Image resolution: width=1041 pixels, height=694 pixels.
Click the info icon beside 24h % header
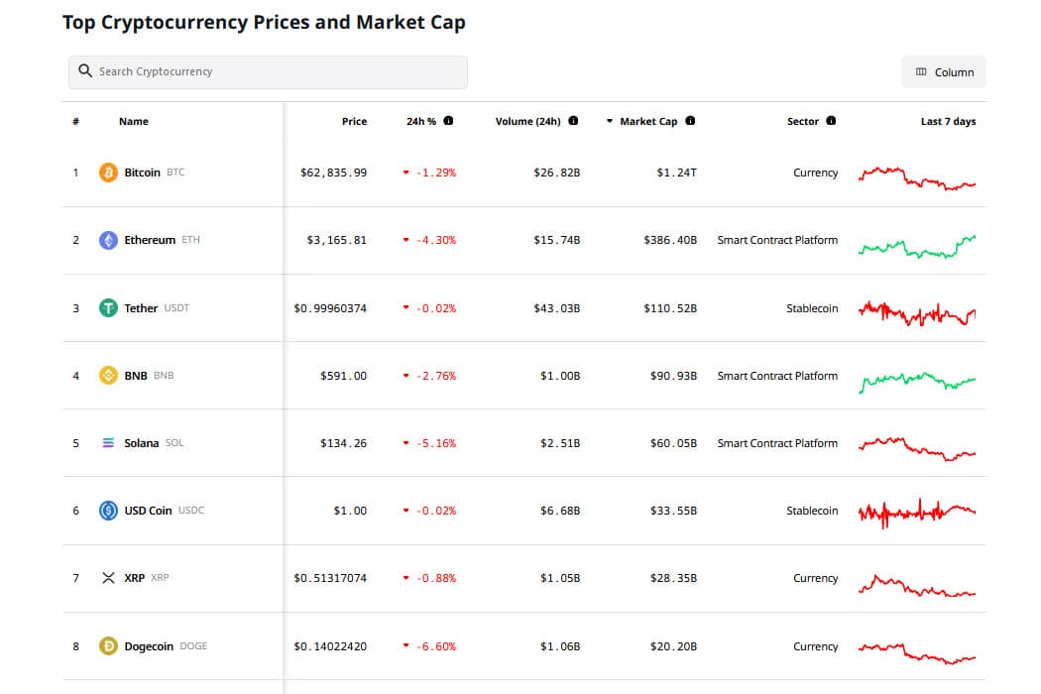447,121
